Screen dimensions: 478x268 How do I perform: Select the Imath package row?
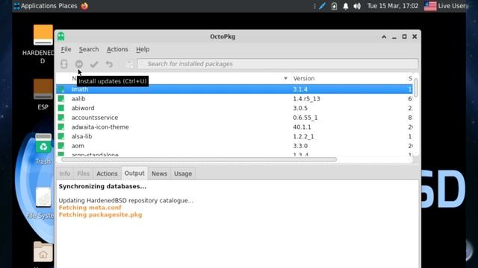[234, 89]
